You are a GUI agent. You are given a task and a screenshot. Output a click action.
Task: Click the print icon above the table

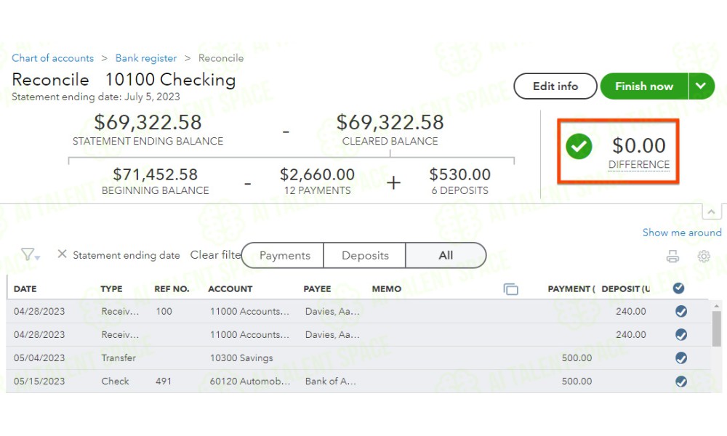click(673, 256)
